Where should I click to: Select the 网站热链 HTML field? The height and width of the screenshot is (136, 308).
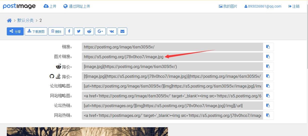[x=173, y=115]
